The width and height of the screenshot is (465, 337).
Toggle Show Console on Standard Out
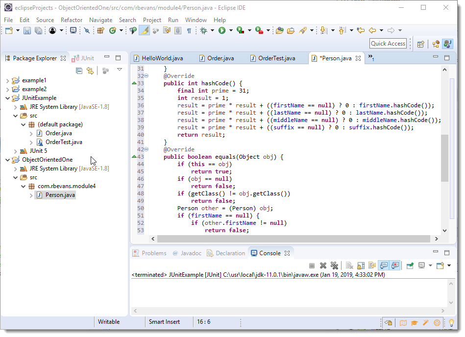tap(384, 265)
